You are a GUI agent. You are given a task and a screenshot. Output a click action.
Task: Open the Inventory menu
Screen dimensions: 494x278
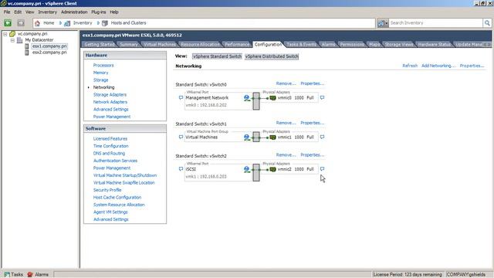[x=47, y=12]
